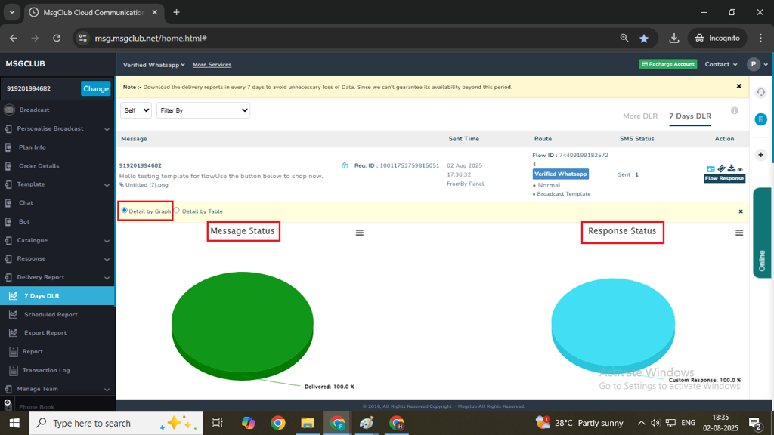Click the Transaction Log icon in the sidebar

14,370
